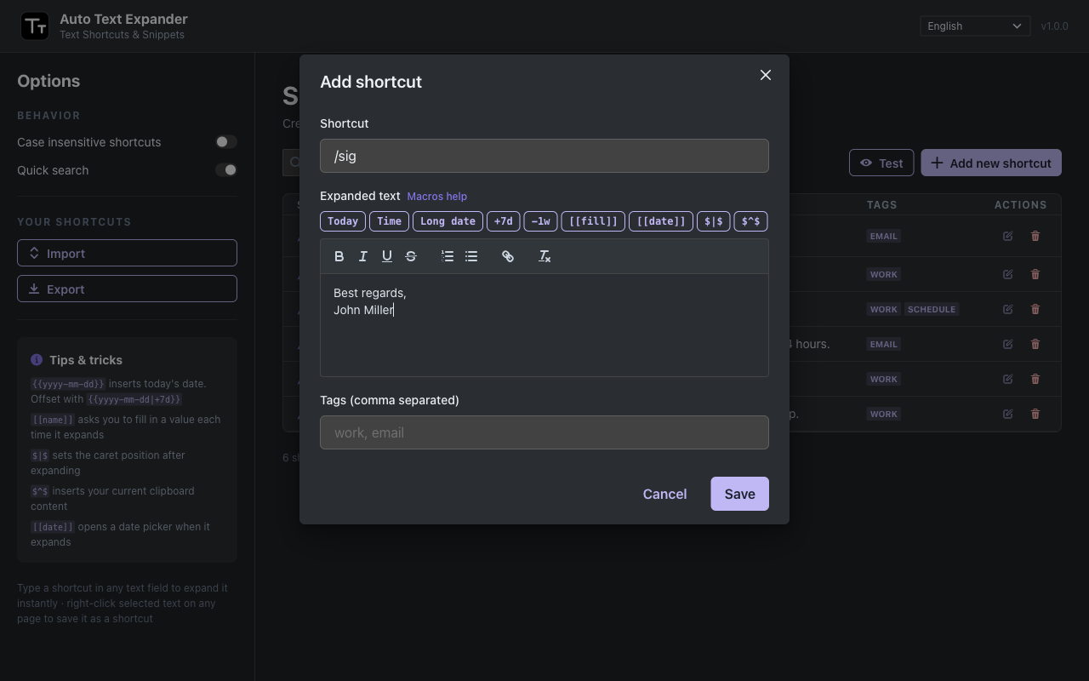Click the Export shortcuts button

(127, 289)
